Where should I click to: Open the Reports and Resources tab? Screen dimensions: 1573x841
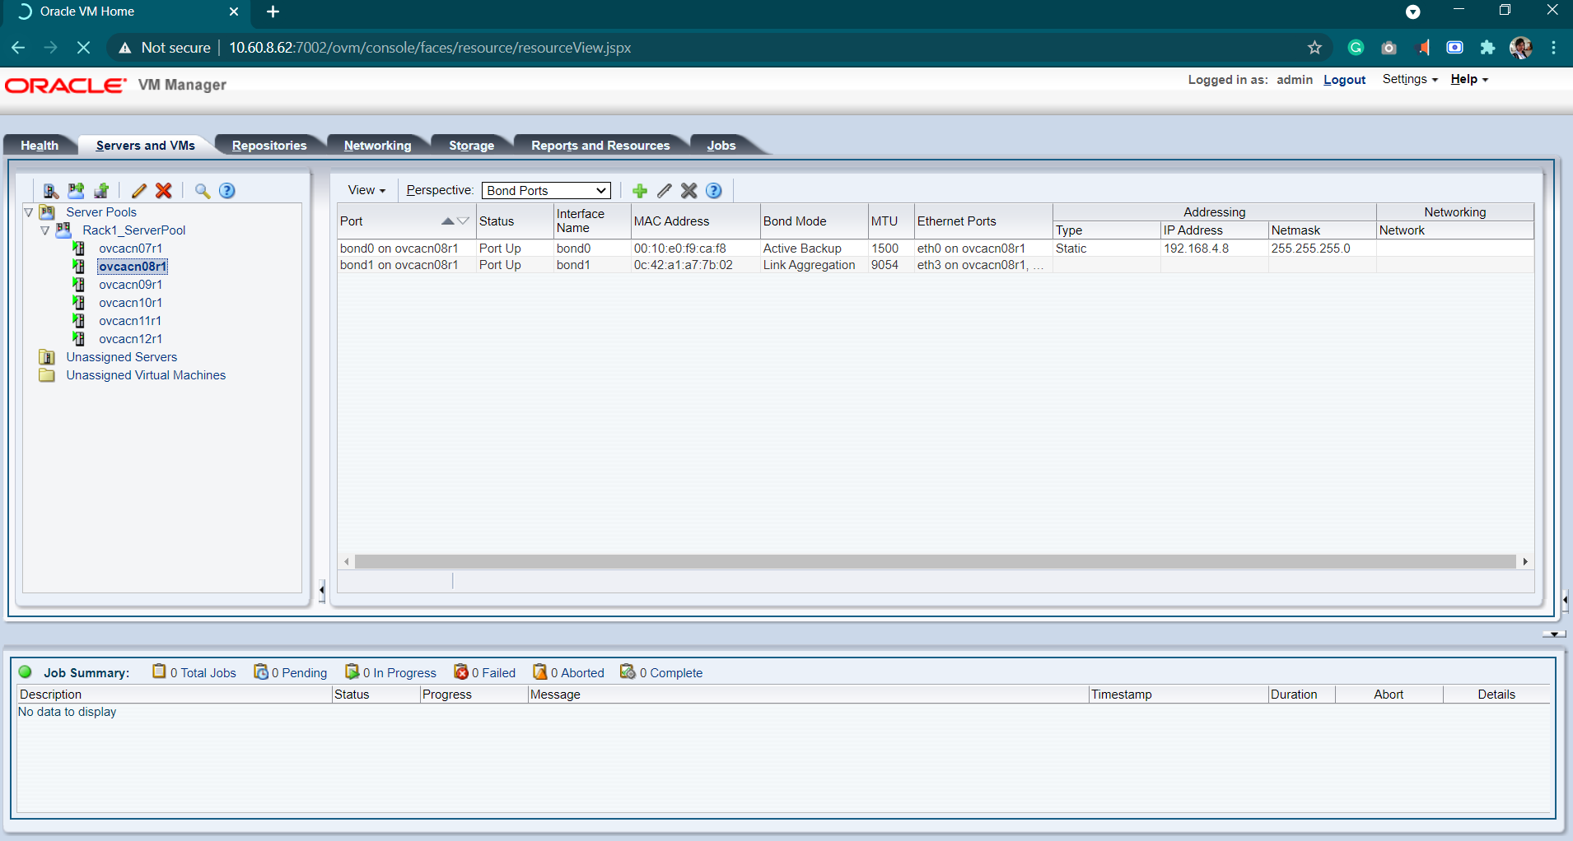[x=600, y=146]
